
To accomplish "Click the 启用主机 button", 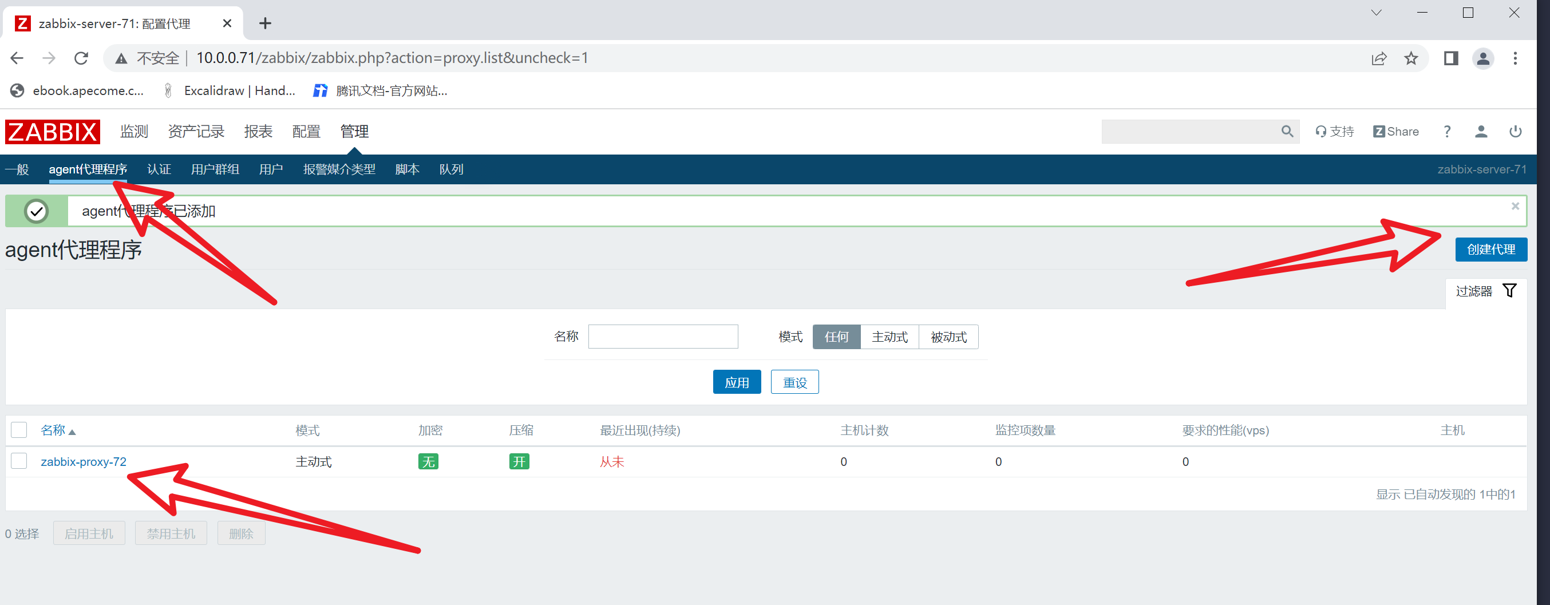I will point(89,533).
